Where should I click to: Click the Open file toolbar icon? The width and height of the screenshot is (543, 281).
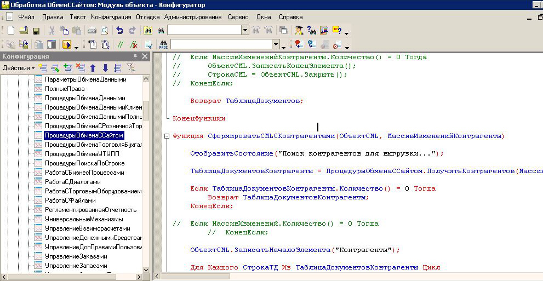pos(24,31)
